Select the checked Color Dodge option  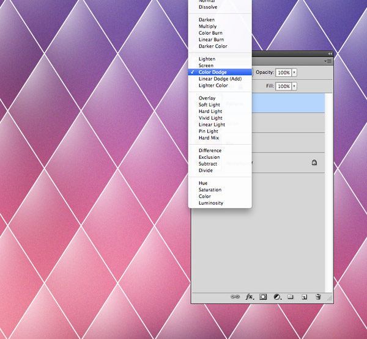click(x=212, y=72)
